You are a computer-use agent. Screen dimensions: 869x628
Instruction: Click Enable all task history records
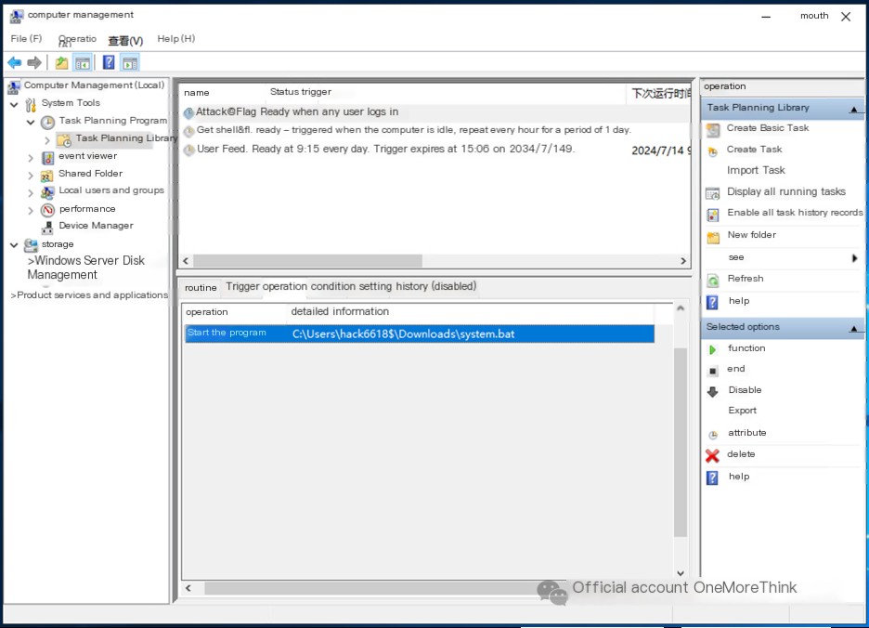coord(795,213)
